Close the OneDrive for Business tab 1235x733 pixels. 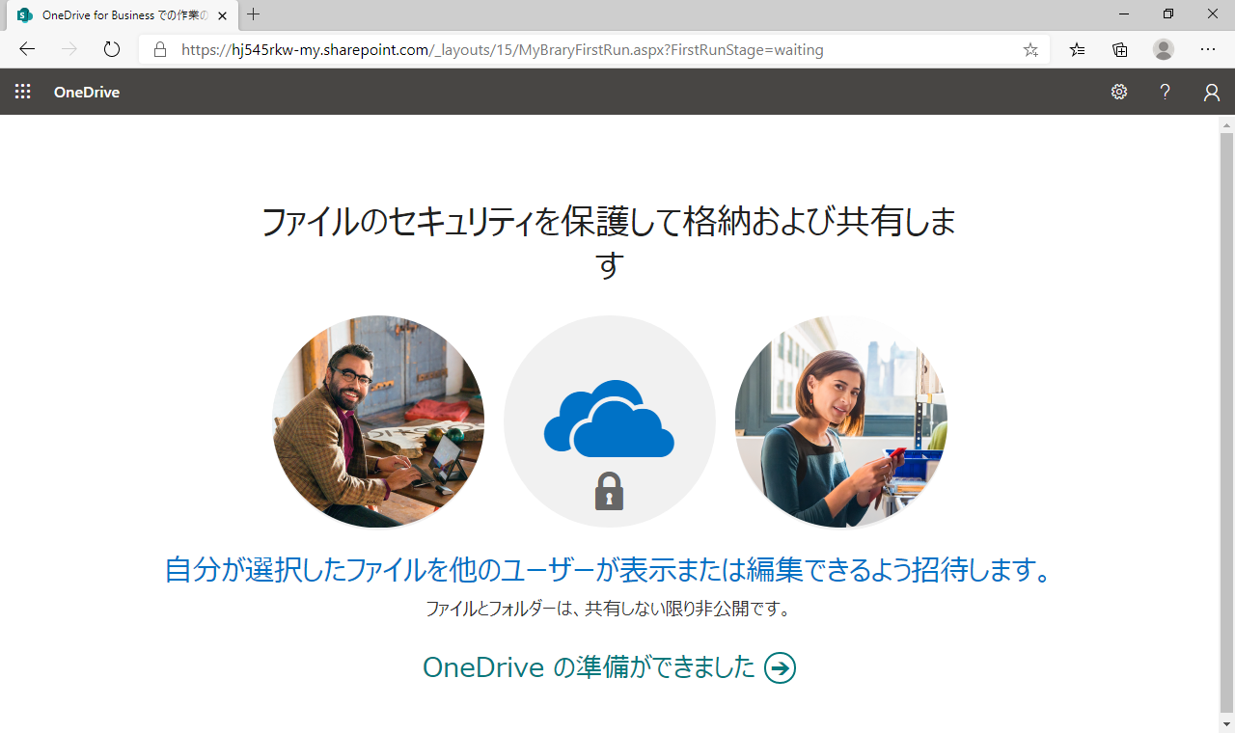tap(222, 15)
